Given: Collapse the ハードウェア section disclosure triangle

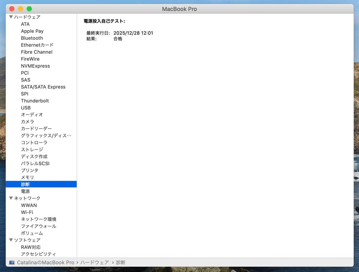Looking at the screenshot, I should (x=11, y=17).
